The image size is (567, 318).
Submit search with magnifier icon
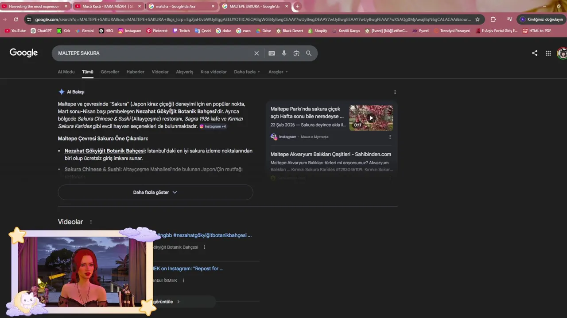point(309,53)
